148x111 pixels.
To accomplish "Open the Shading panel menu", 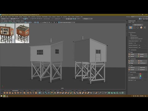I will [x=6, y=21].
